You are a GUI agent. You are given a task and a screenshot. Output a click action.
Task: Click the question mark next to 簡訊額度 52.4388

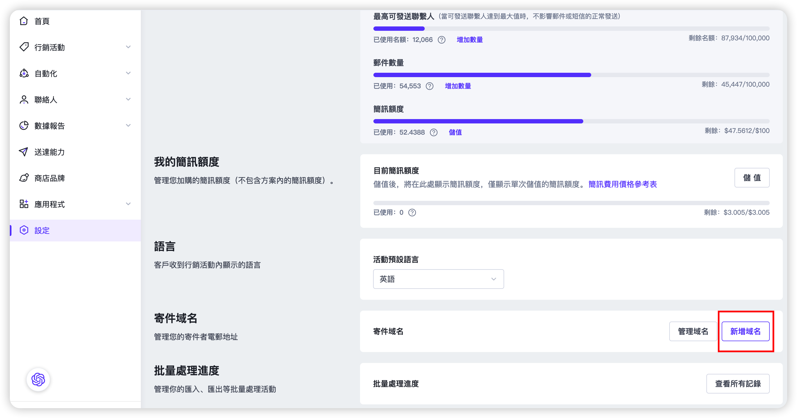point(433,132)
